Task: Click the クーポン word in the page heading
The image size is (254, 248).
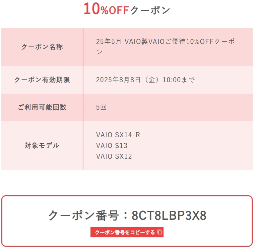Action: coord(150,10)
